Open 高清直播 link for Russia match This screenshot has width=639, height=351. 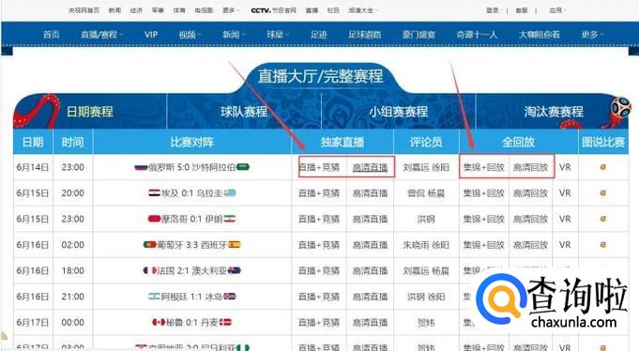tap(370, 167)
